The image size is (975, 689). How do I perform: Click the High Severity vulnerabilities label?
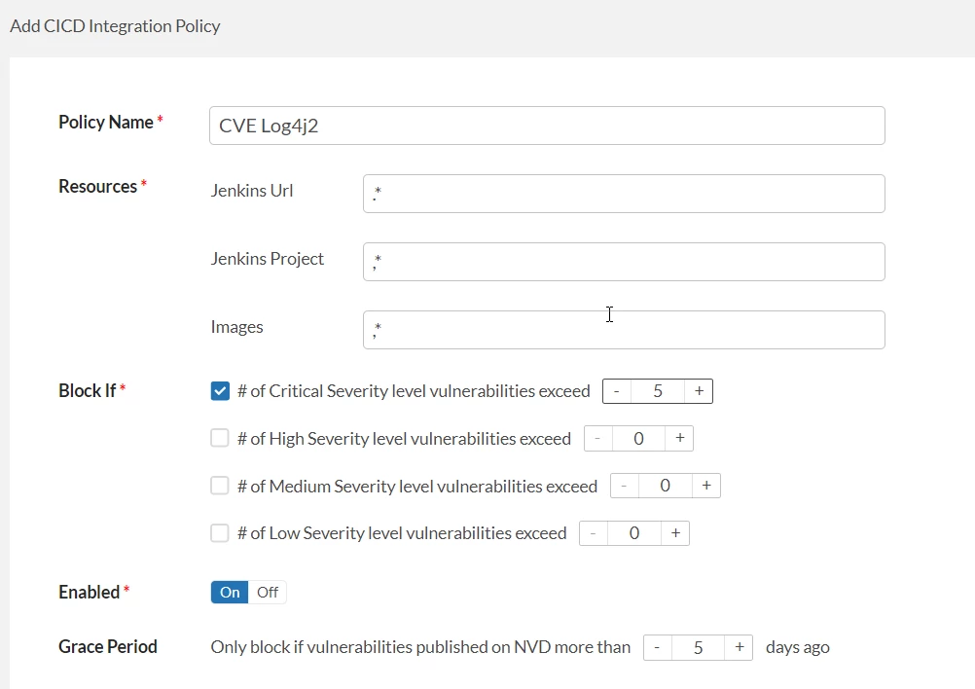404,438
